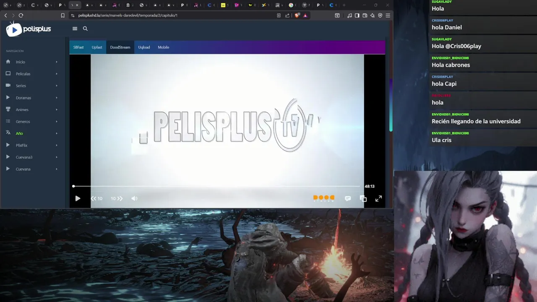The width and height of the screenshot is (537, 302).
Task: Open the Animes navigation link
Action: (22, 109)
